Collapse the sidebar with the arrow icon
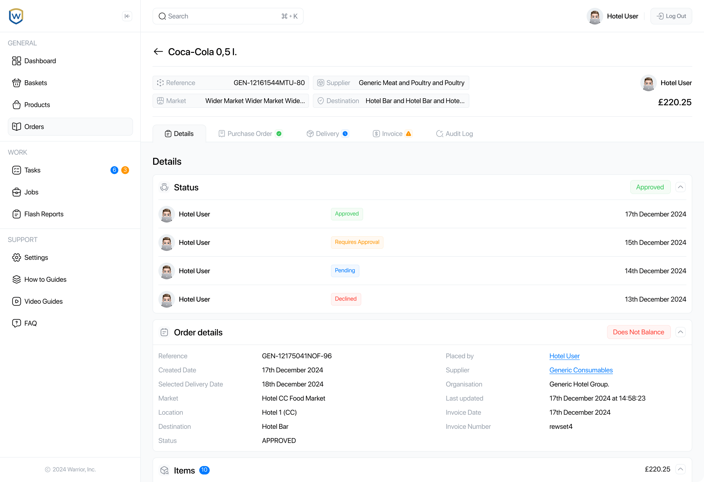Viewport: 704px width, 482px height. click(127, 16)
